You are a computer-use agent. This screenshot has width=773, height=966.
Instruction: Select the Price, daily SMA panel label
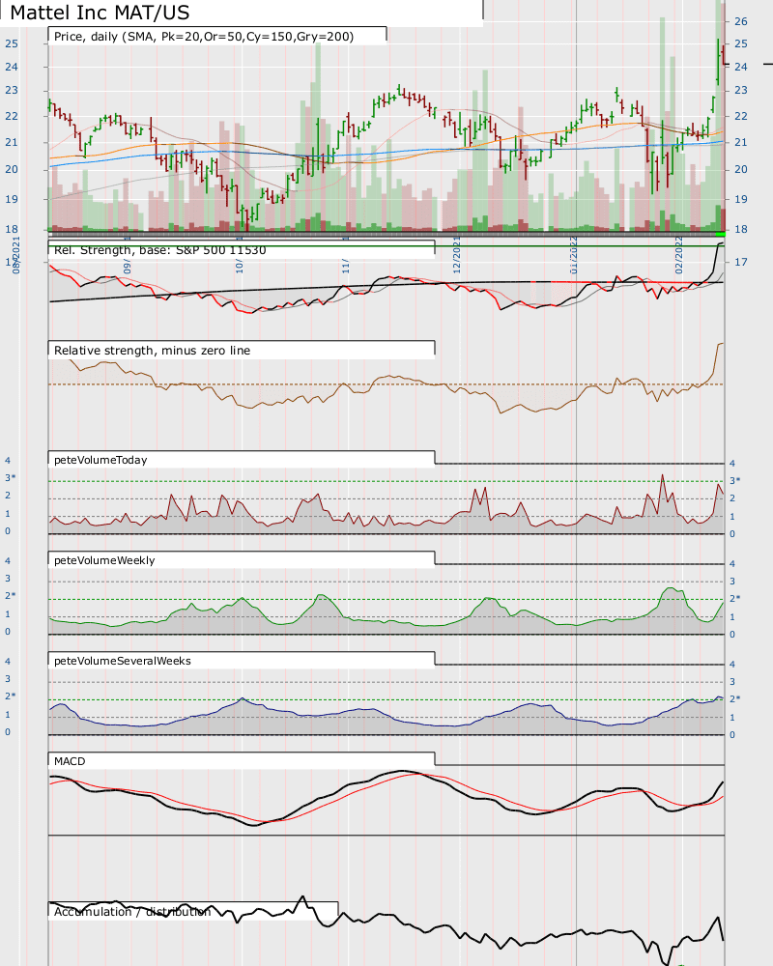[204, 37]
